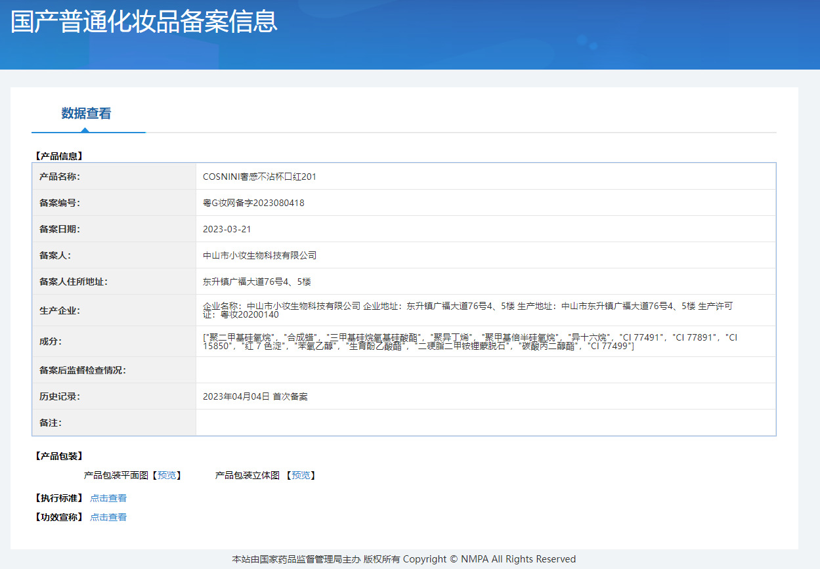Click 点击查看 next to 执行标准
The height and width of the screenshot is (569, 820).
(x=108, y=497)
